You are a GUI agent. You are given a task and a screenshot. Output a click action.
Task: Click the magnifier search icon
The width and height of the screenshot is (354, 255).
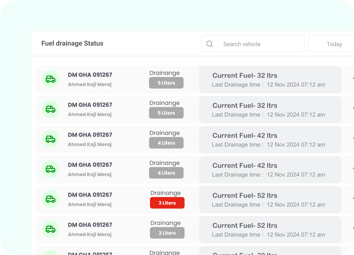[209, 44]
